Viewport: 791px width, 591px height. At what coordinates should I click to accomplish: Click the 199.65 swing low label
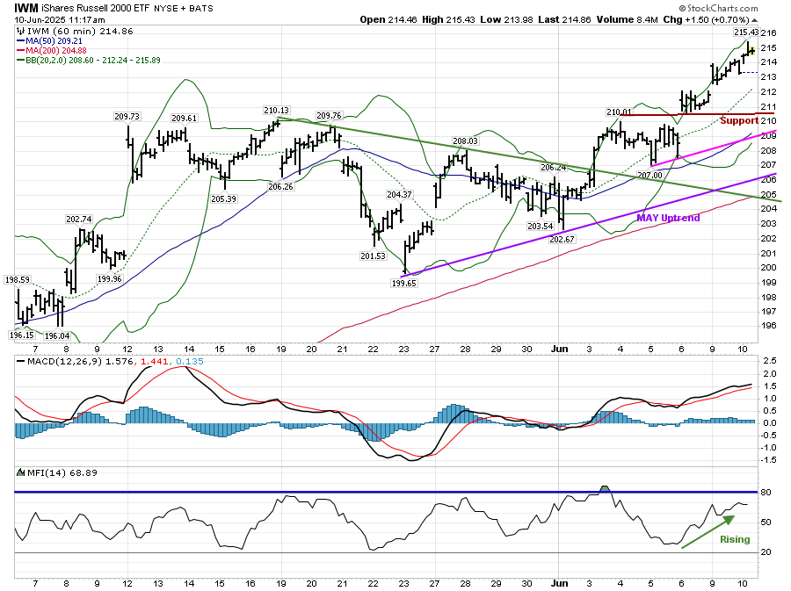403,283
